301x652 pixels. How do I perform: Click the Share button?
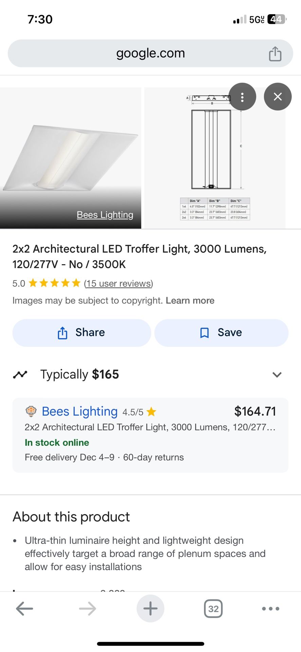click(81, 333)
